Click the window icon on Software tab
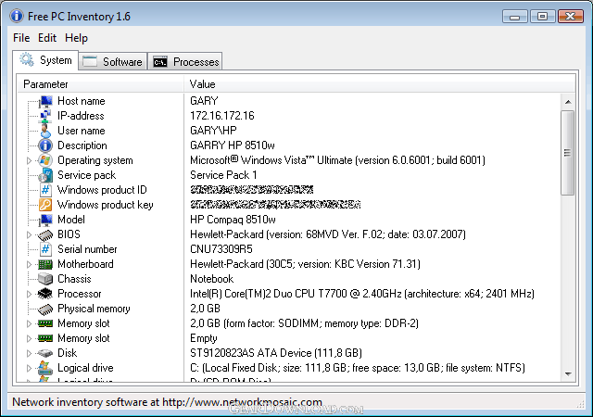The image size is (593, 417). 90,62
